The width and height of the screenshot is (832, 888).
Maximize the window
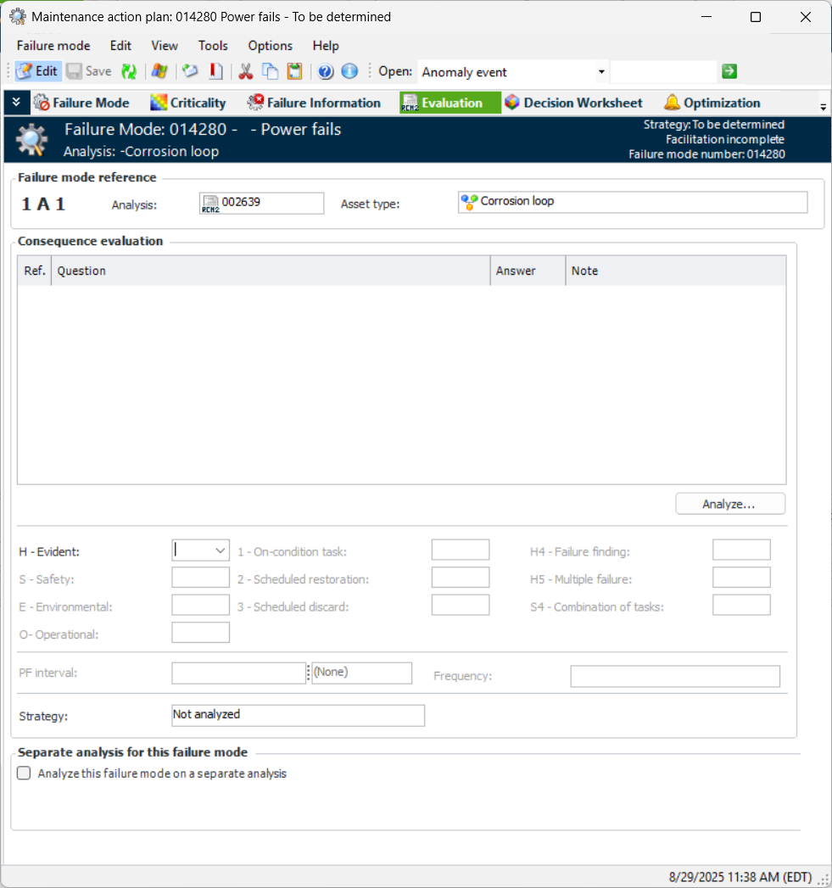pos(756,17)
